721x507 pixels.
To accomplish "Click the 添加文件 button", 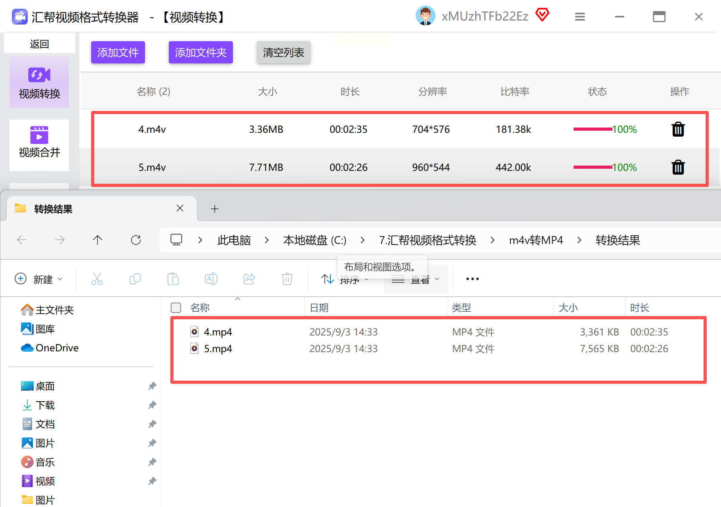I will (x=118, y=52).
